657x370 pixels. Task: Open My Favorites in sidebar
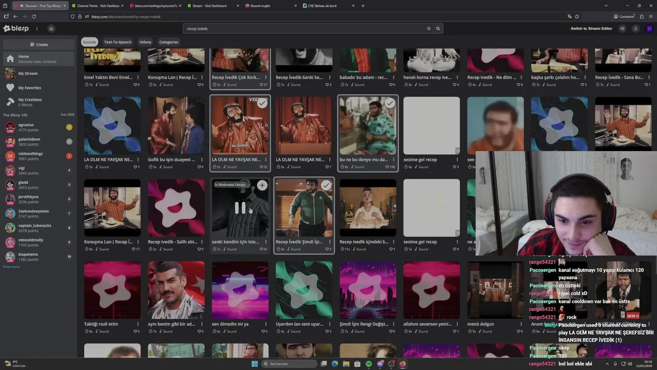click(39, 88)
